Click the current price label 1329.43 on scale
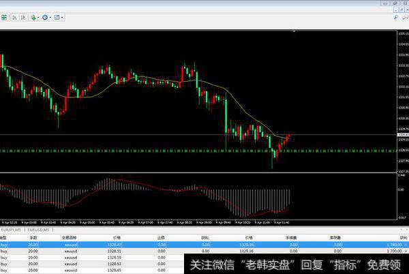This screenshot has width=409, height=274. (402, 135)
